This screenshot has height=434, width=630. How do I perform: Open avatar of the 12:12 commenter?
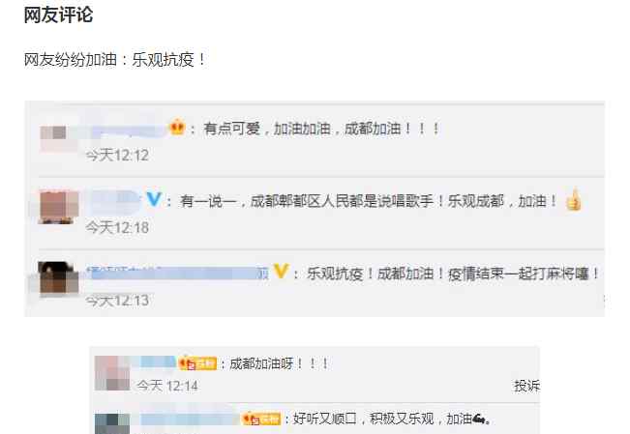pos(59,137)
